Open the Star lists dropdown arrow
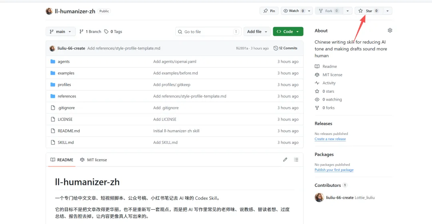The width and height of the screenshot is (432, 224). click(387, 11)
